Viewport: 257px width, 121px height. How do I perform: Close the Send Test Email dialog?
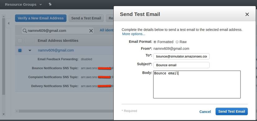pos(247,14)
